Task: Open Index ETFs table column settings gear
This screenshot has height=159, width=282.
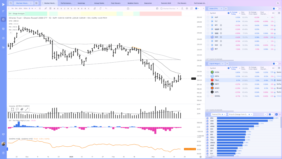Action: coord(279,13)
